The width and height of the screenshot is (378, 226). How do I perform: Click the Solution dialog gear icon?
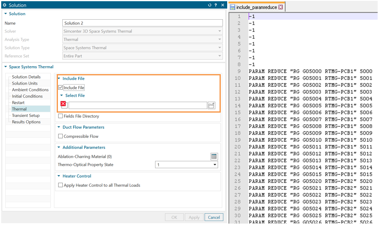point(5,5)
